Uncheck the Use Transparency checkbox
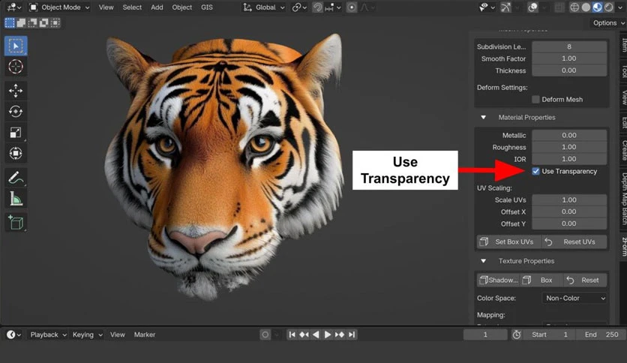This screenshot has width=627, height=363. click(x=535, y=172)
